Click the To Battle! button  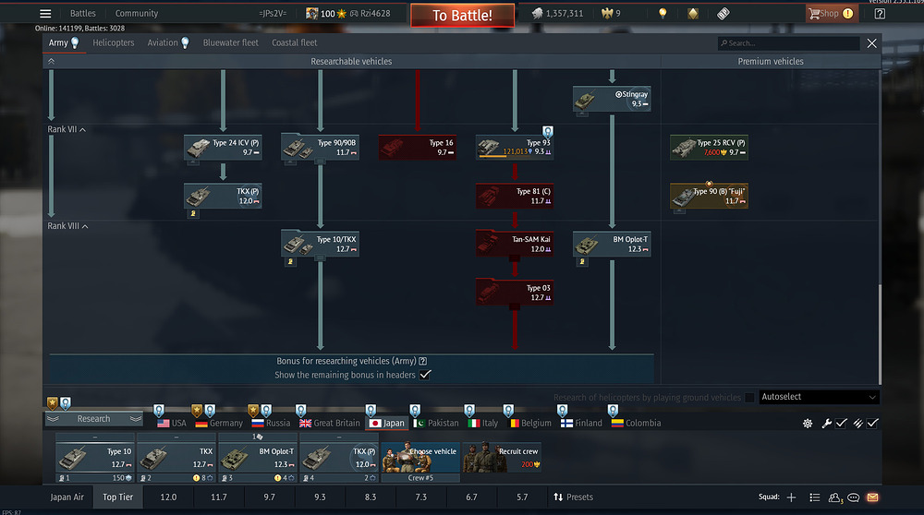[462, 16]
